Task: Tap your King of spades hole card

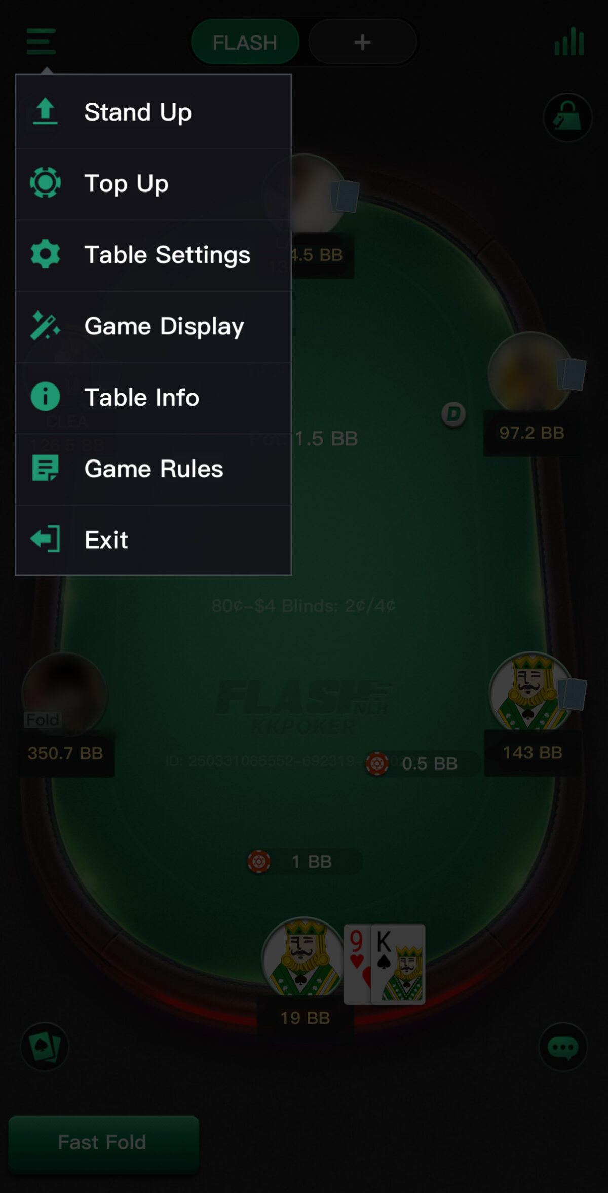Action: tap(398, 964)
